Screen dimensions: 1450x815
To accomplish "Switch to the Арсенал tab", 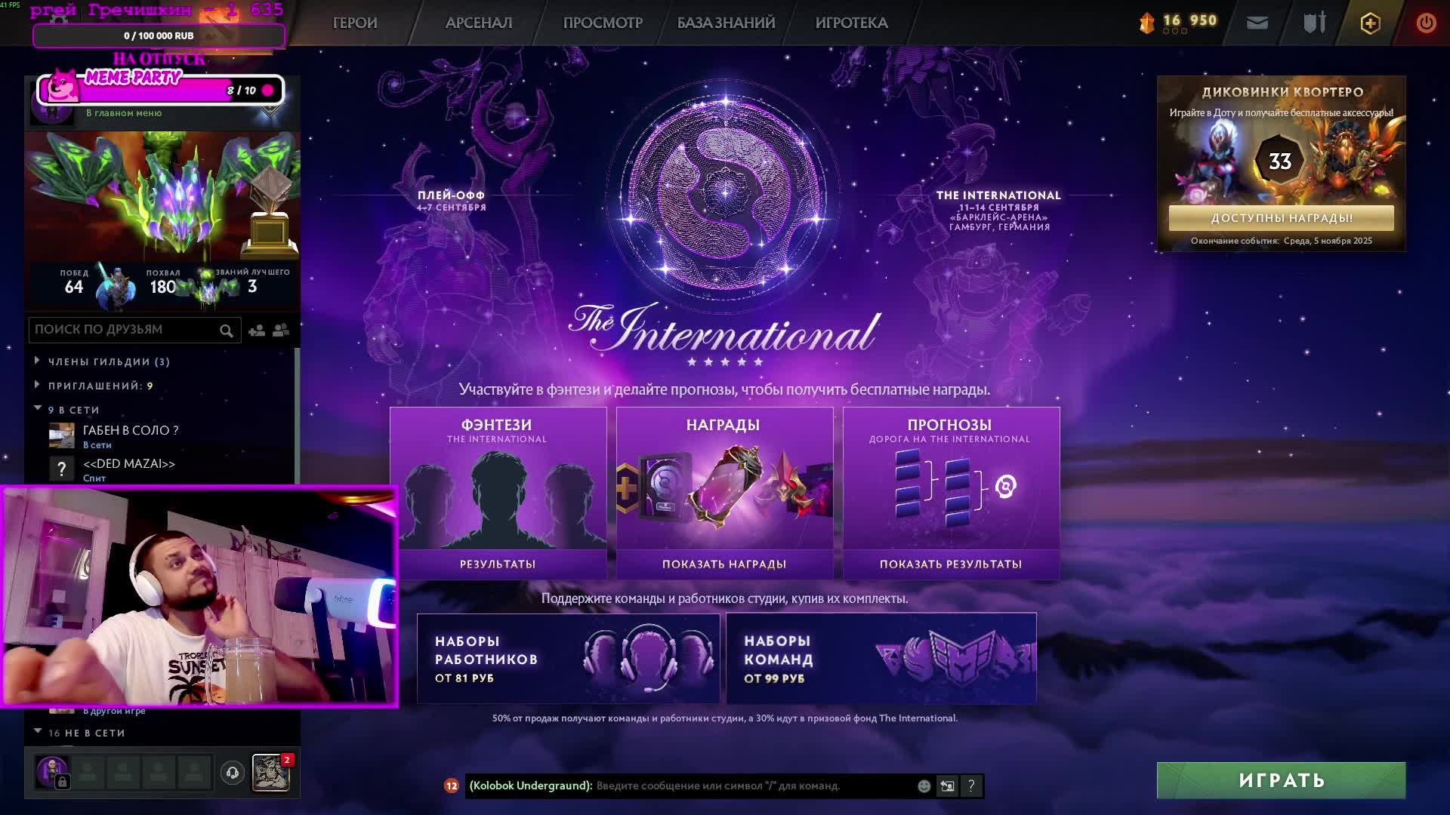I will coord(478,23).
